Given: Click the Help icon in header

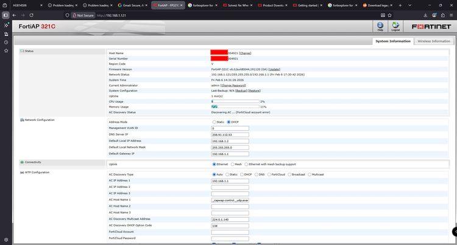Looking at the screenshot, I should coord(380,25).
